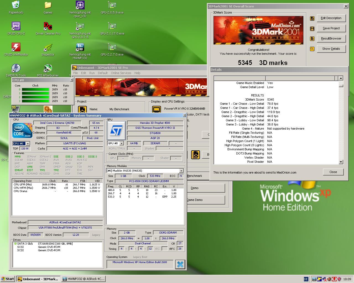
Task: Click the ASRock 4CoreDual-SATA2 motherboard field
Action: [65, 222]
